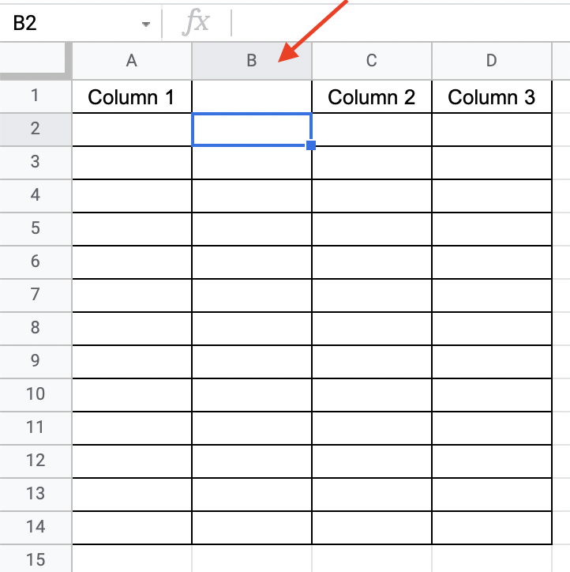Click the blue fill handle on B2
Screen dimensions: 570x572
tap(311, 145)
